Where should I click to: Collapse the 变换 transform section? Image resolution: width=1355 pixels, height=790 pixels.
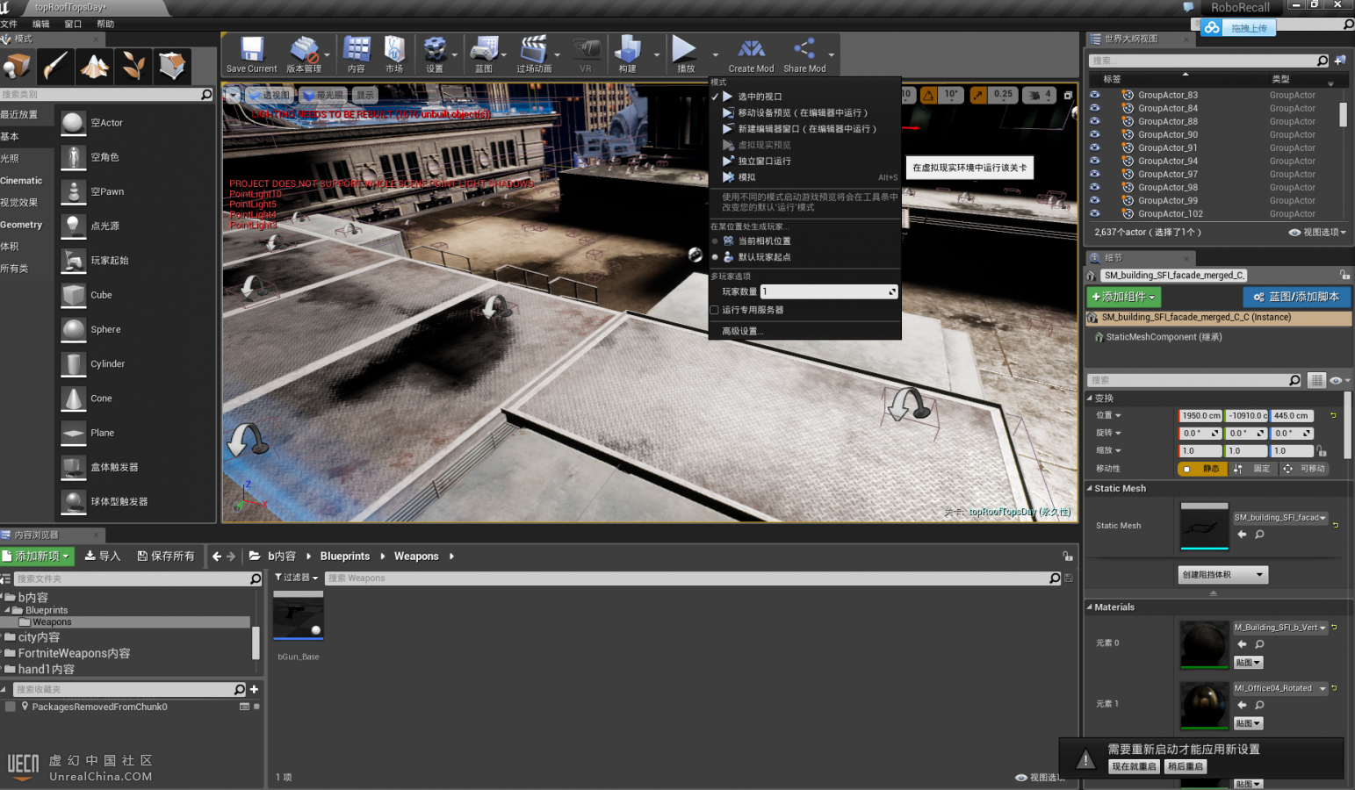1090,398
